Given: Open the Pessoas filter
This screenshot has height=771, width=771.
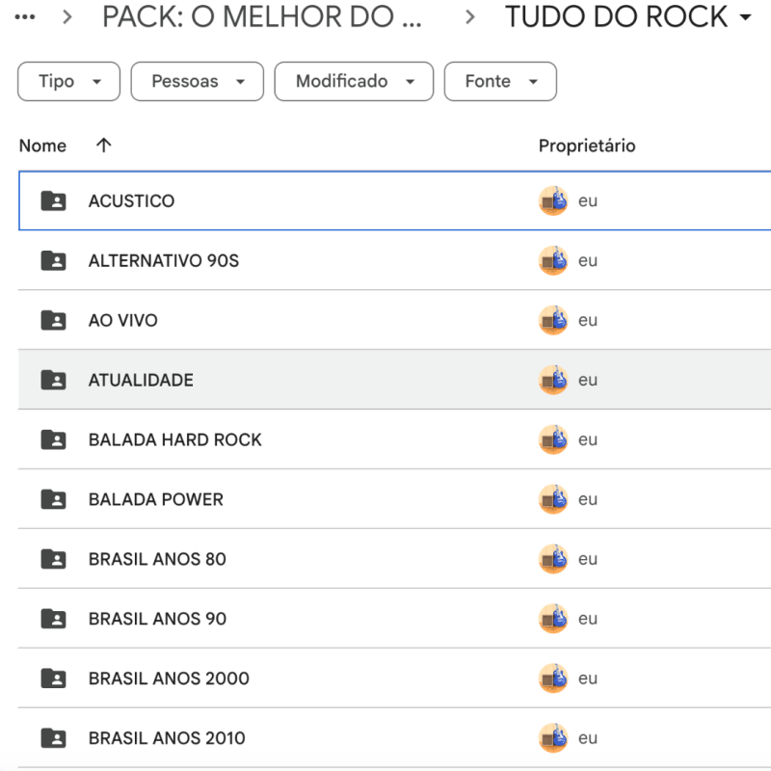Looking at the screenshot, I should tap(197, 81).
